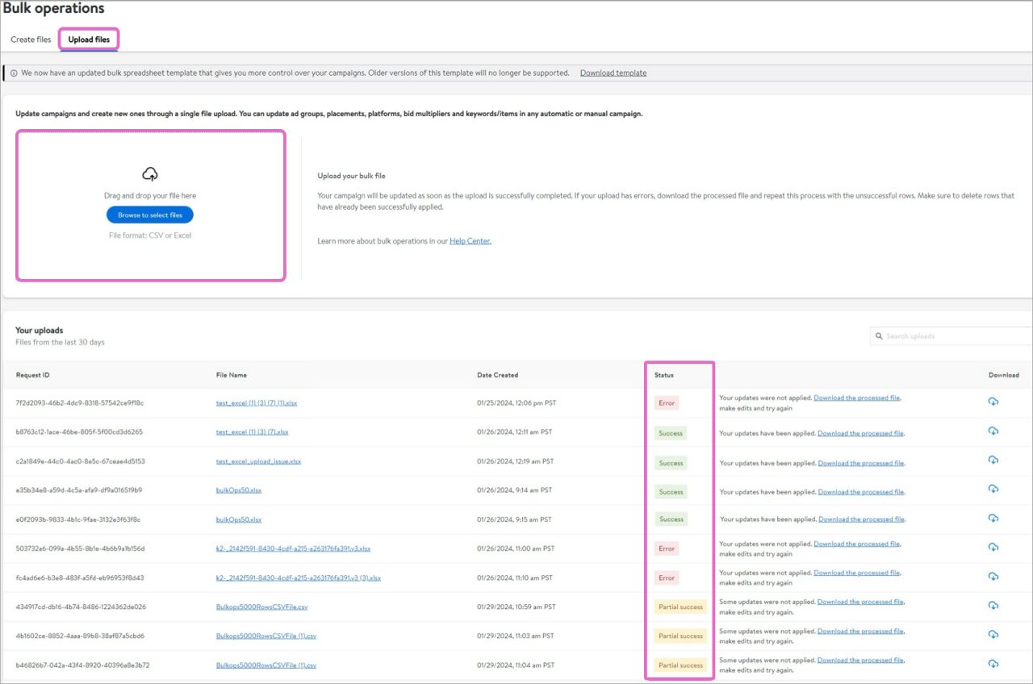Click download icon for request fc4ad6e6 row

(993, 576)
